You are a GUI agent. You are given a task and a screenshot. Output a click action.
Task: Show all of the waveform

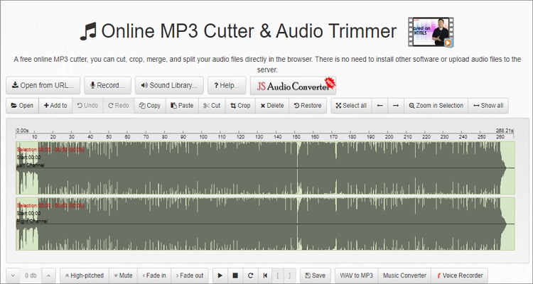[x=488, y=106]
